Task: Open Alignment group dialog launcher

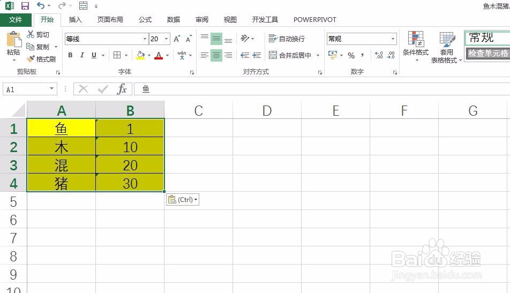Action: (x=320, y=72)
